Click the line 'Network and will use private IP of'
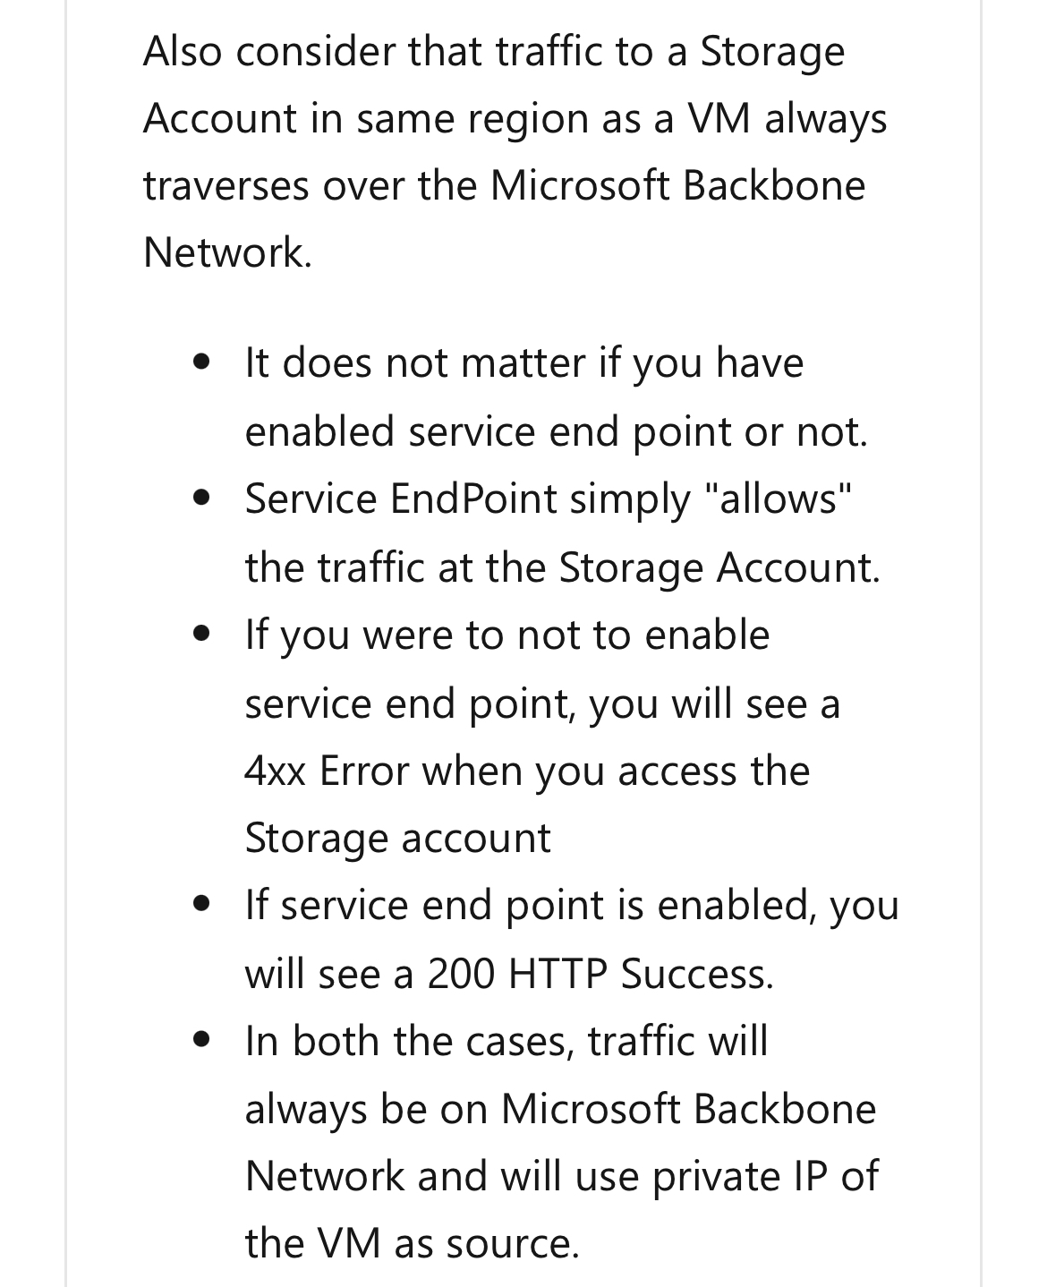The image size is (1047, 1287). (x=562, y=1177)
